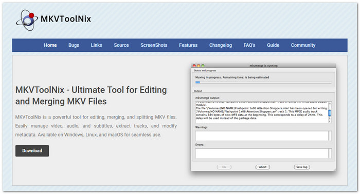Click the "Muxing in progress" status text
Viewport: 360px width, 194px height.
[232, 77]
